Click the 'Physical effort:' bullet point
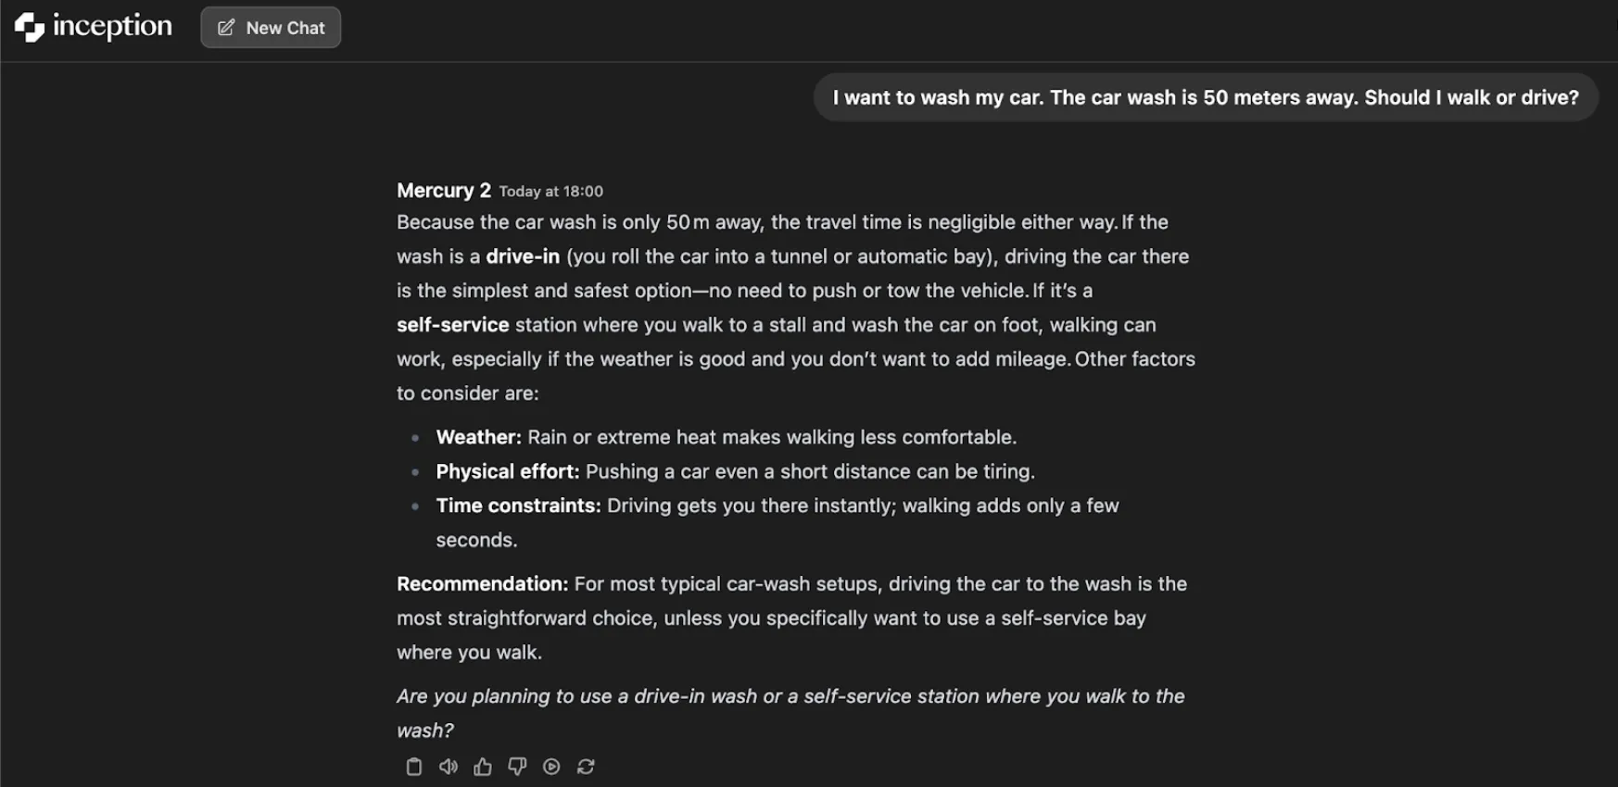1618x787 pixels. (x=507, y=471)
